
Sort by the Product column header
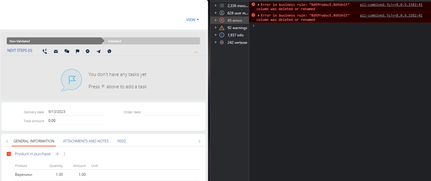(21, 166)
